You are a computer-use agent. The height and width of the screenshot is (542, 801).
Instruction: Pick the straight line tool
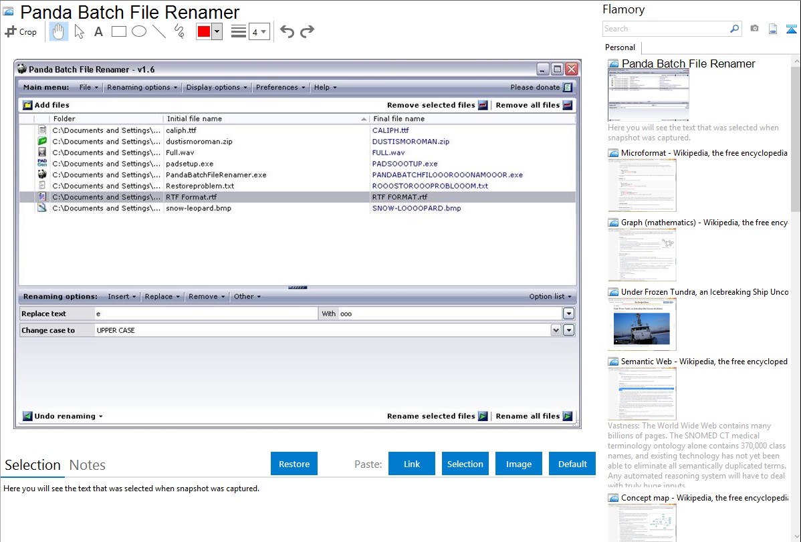click(159, 31)
